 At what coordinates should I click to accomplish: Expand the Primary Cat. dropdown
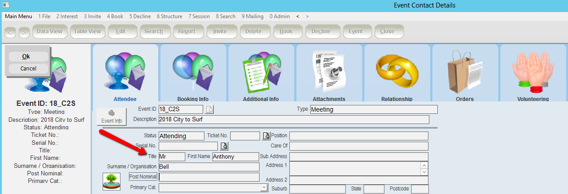pos(263,188)
